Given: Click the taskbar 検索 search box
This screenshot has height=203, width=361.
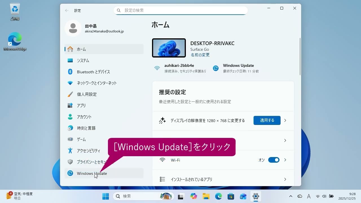Looking at the screenshot, I should tap(144, 196).
